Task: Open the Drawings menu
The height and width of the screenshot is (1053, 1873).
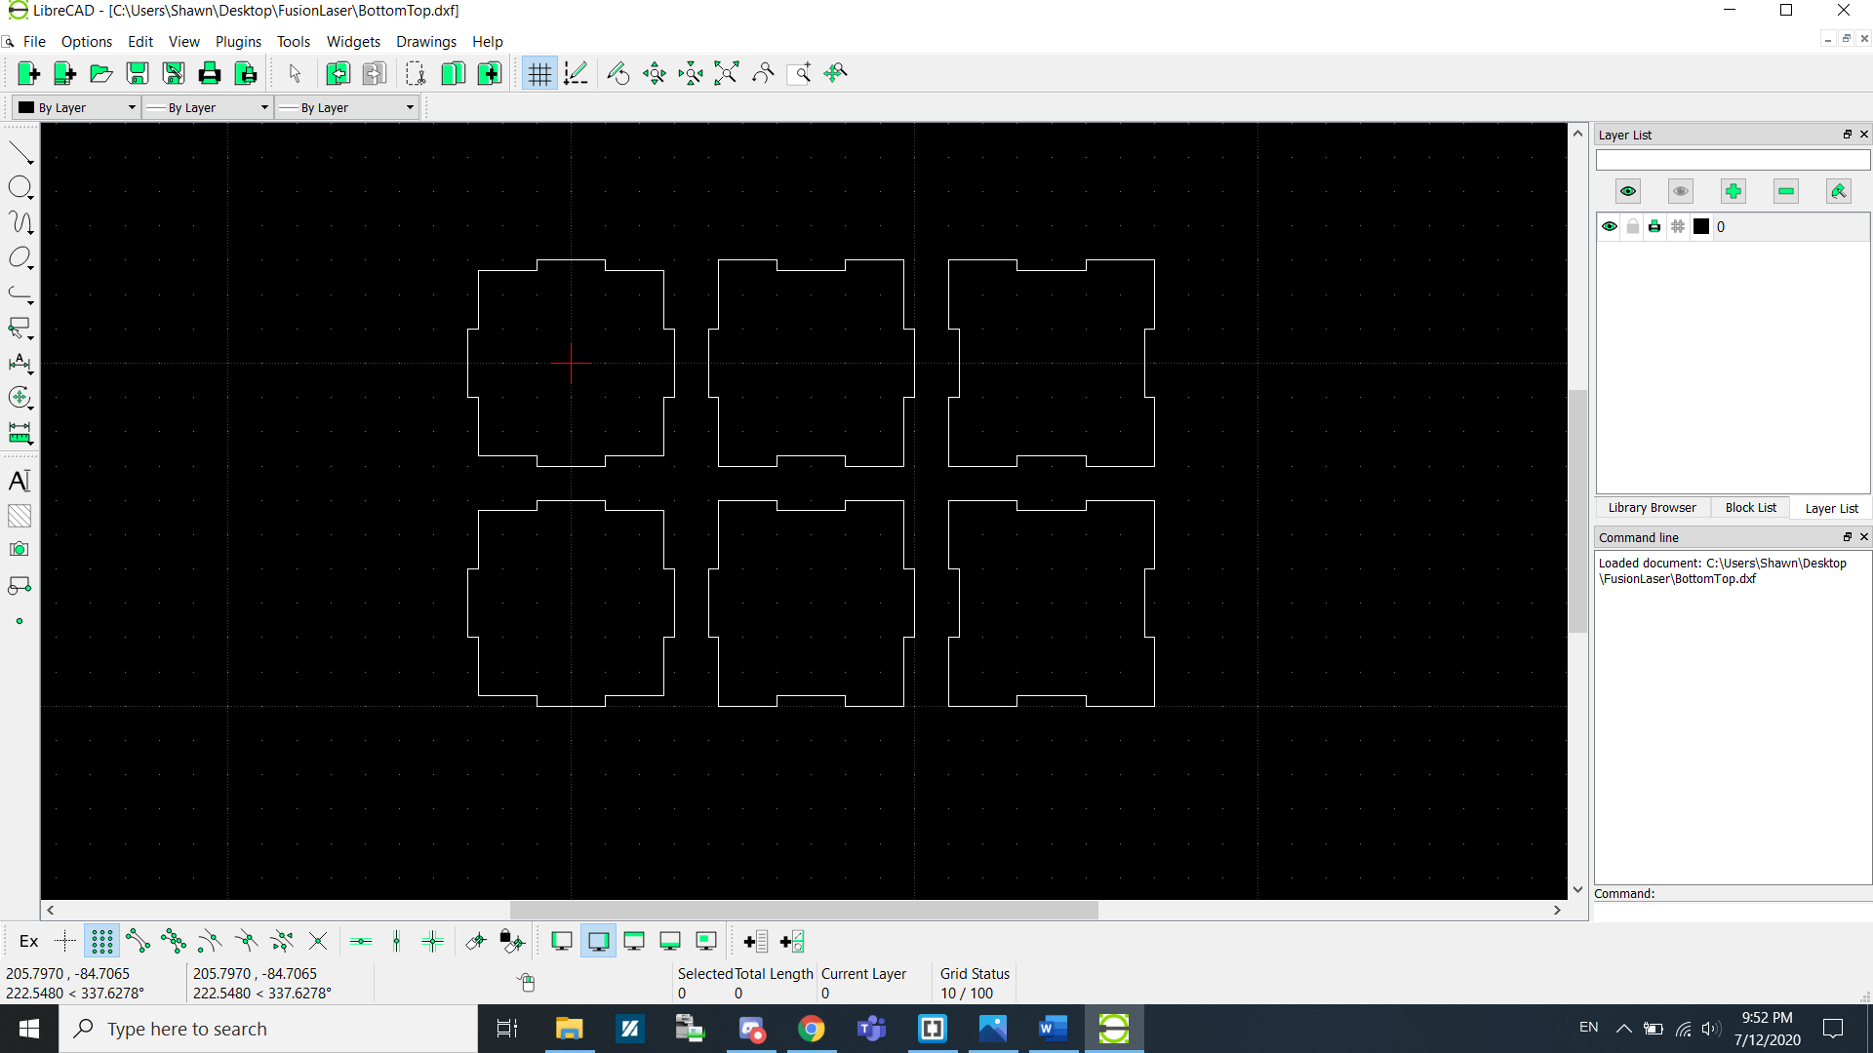Action: coord(426,42)
